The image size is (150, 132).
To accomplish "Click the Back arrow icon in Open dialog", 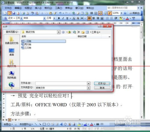I will click(63, 32).
